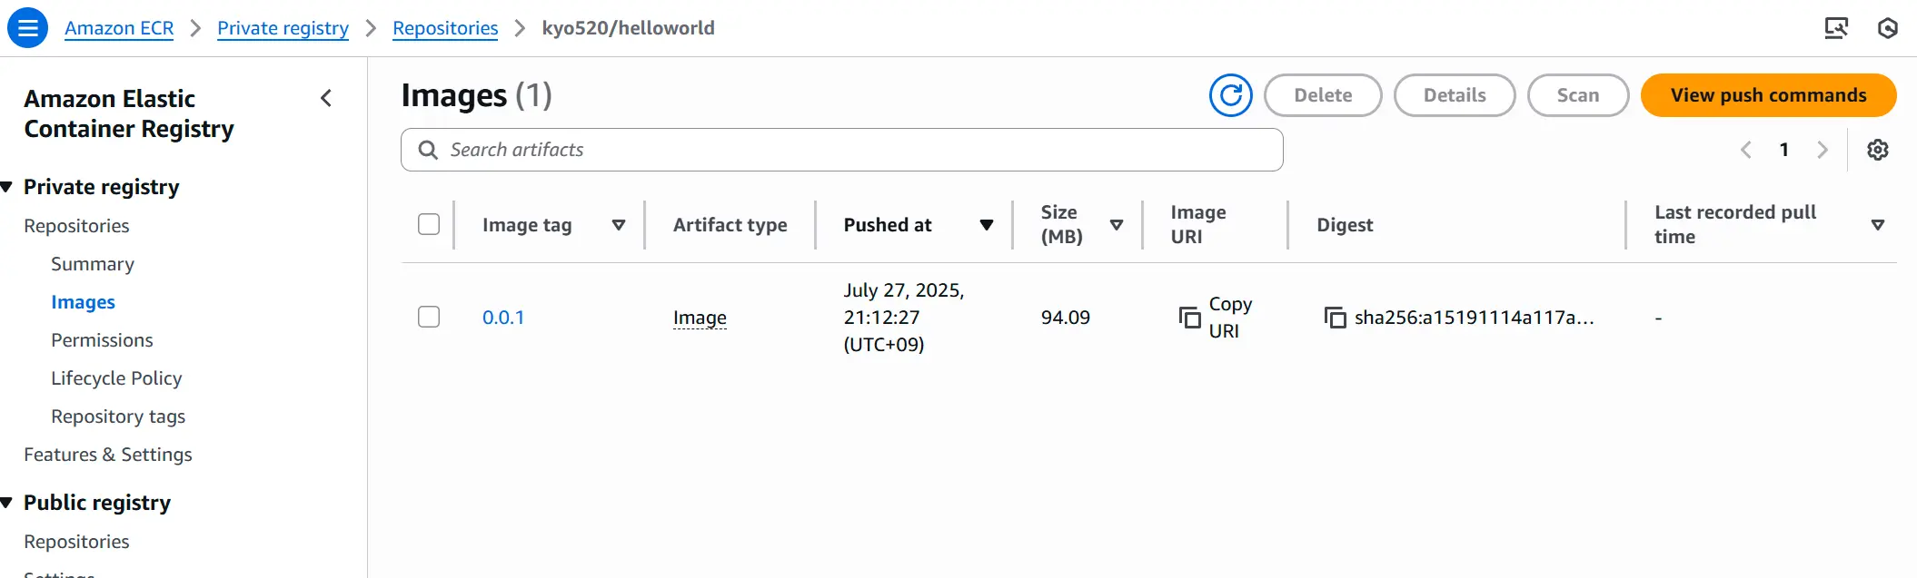Check the box for image 0.0.1
The image size is (1917, 578).
(429, 317)
